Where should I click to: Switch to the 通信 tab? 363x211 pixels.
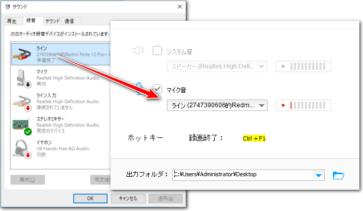pyautogui.click(x=69, y=21)
